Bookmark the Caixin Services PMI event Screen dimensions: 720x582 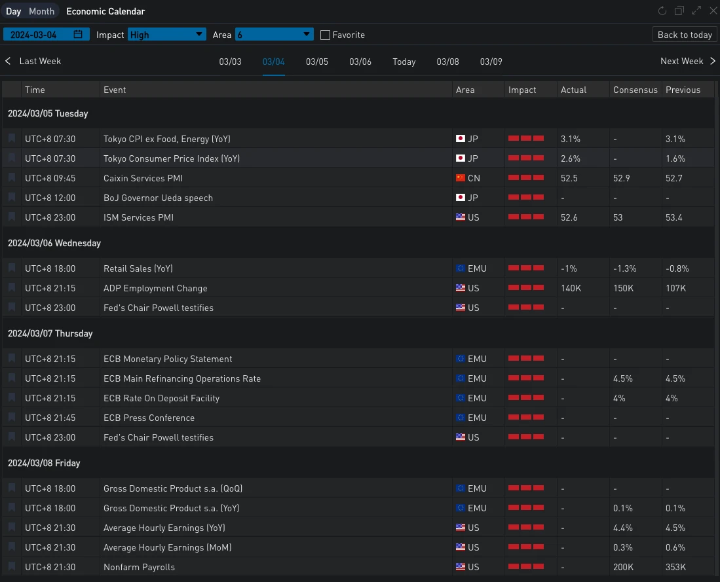12,178
